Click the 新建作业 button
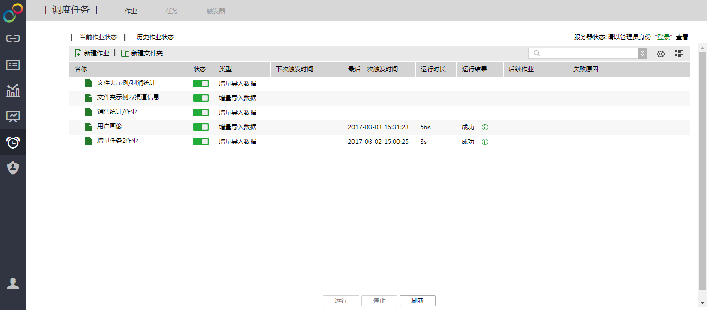This screenshot has width=707, height=310. [x=92, y=53]
